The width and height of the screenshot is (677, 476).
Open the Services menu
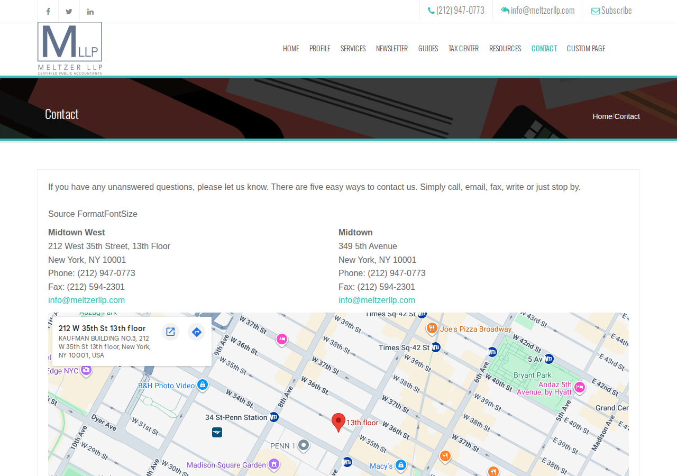[x=353, y=48]
